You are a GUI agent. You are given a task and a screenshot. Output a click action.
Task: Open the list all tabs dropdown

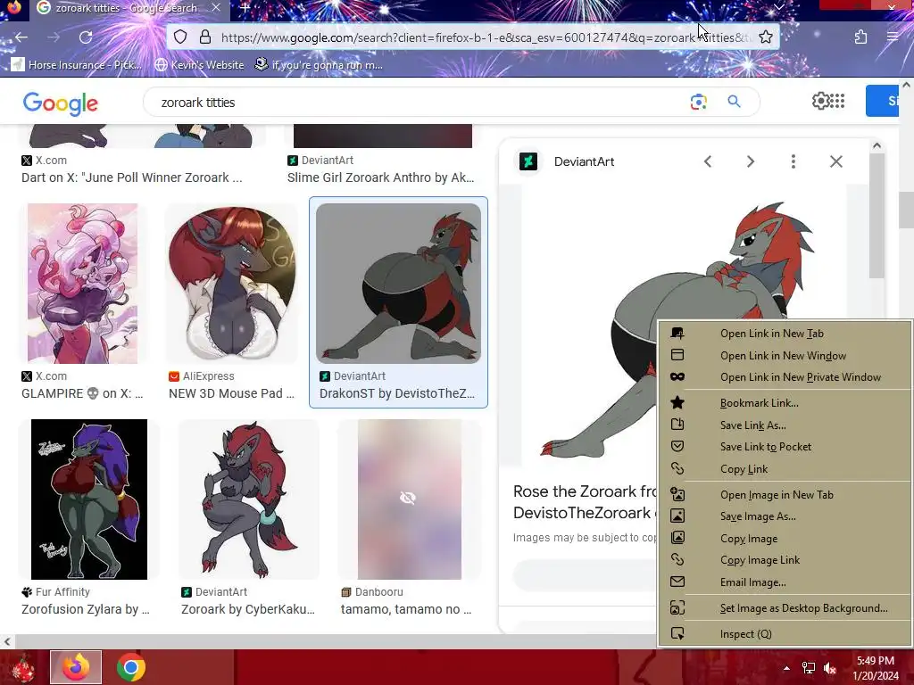(x=778, y=7)
